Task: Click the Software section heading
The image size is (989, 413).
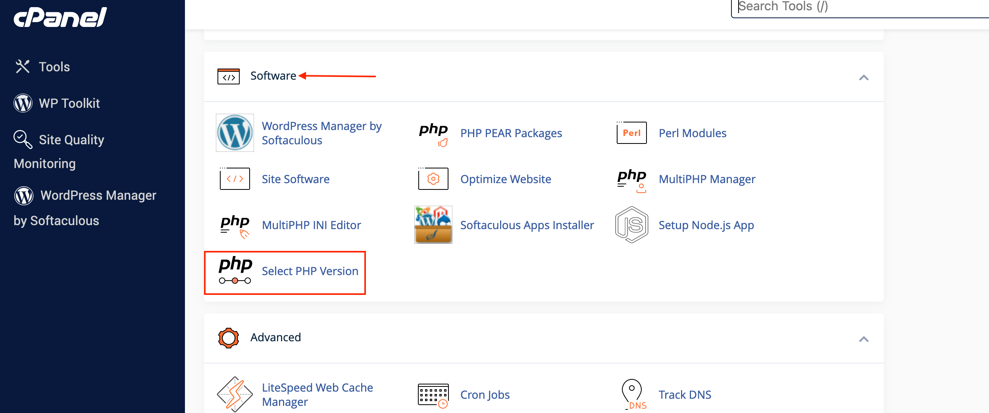Action: 273,76
